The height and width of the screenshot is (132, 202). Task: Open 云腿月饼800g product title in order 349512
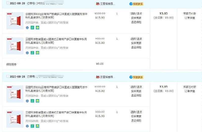pos(56,16)
